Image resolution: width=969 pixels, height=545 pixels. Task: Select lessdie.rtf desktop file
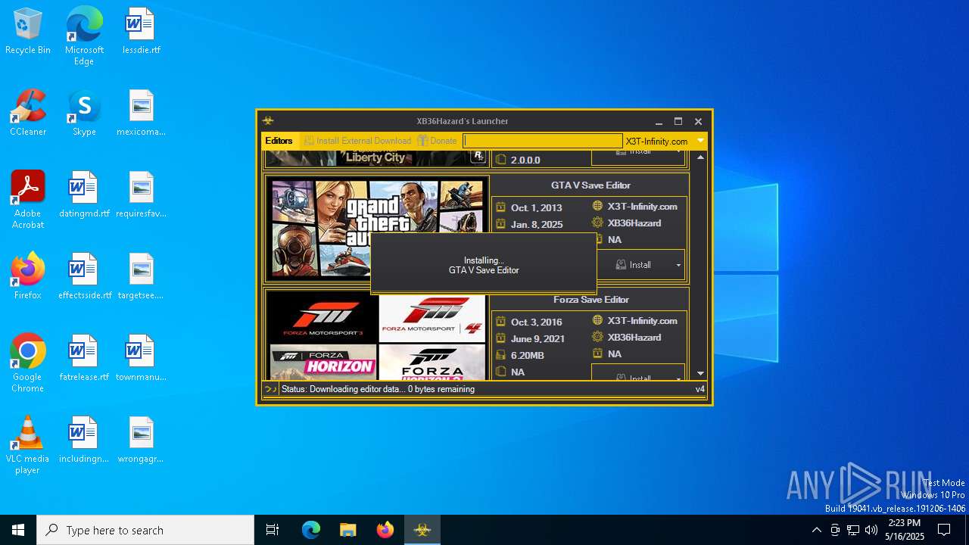coord(142,32)
